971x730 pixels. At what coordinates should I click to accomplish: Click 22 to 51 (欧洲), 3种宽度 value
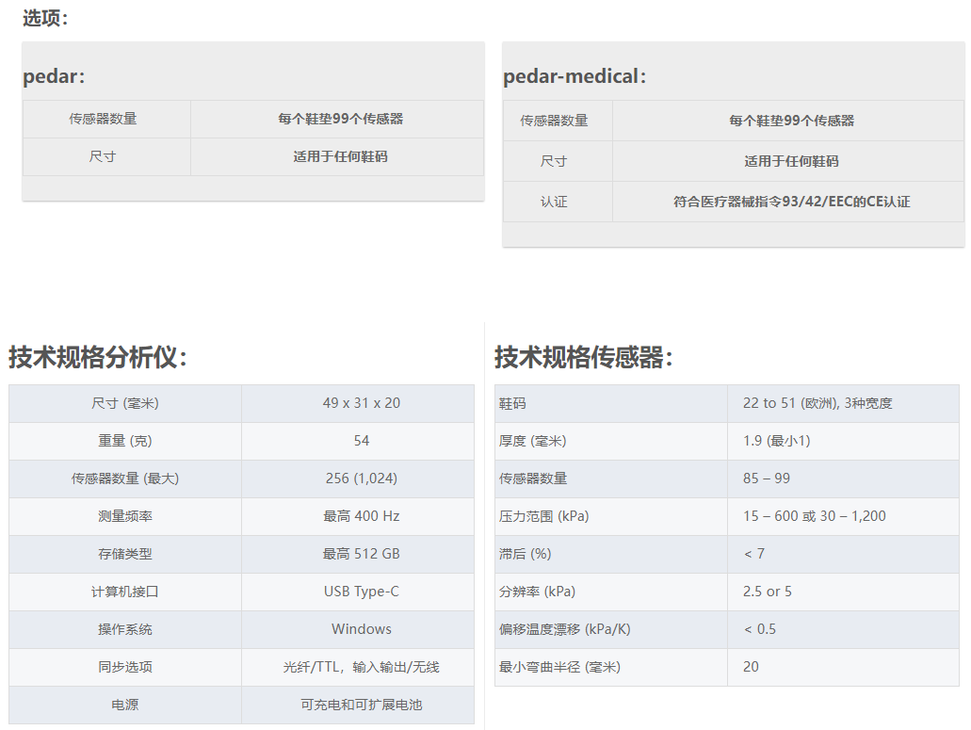click(x=817, y=403)
